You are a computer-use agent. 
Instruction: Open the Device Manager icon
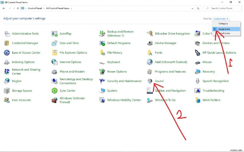[x=150, y=43]
